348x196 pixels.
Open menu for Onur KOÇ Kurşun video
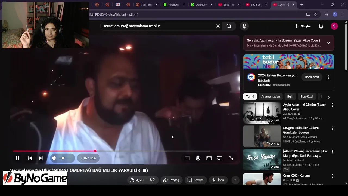click(x=332, y=176)
